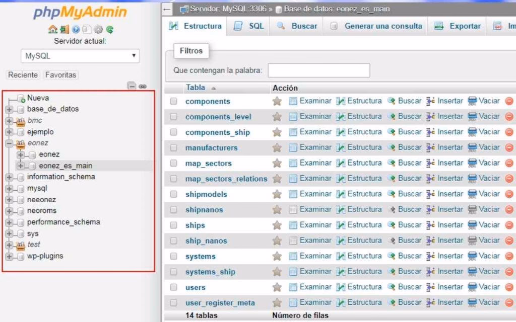Expand the eonez_es_main database node

pyautogui.click(x=20, y=166)
